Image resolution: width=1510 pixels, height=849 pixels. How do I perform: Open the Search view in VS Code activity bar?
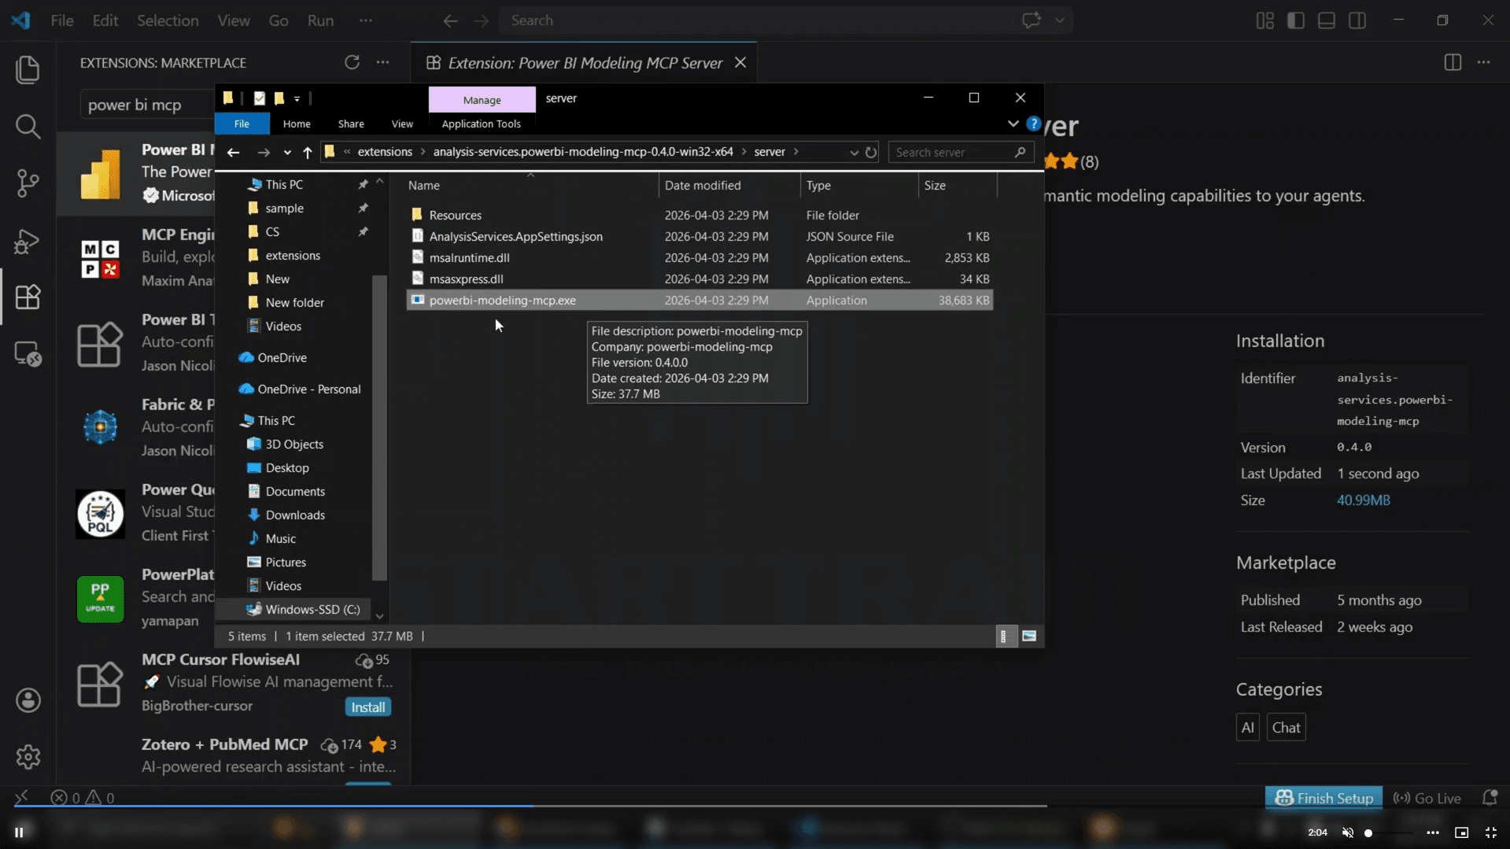point(28,126)
